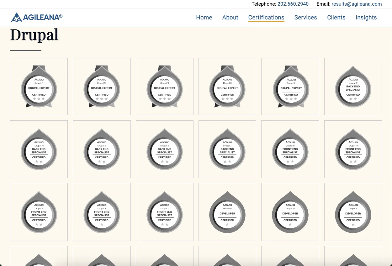The image size is (392, 266).
Task: Select the Drupal 11 Drupal Expert badge
Action: (39, 86)
